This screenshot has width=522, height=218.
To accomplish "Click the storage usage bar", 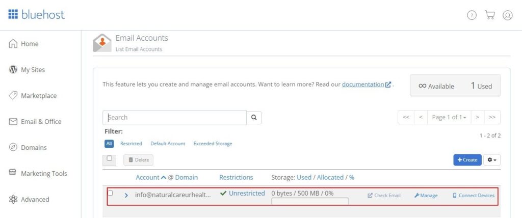I will coord(310,202).
